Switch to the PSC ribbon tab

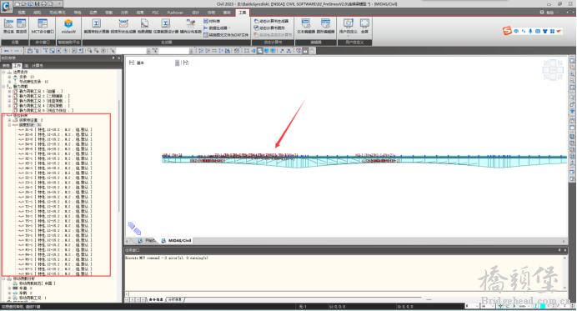[x=155, y=13]
